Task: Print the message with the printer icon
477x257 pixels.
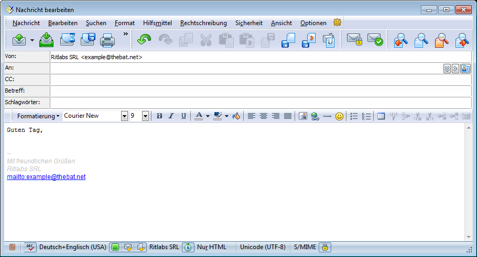Action: click(107, 40)
